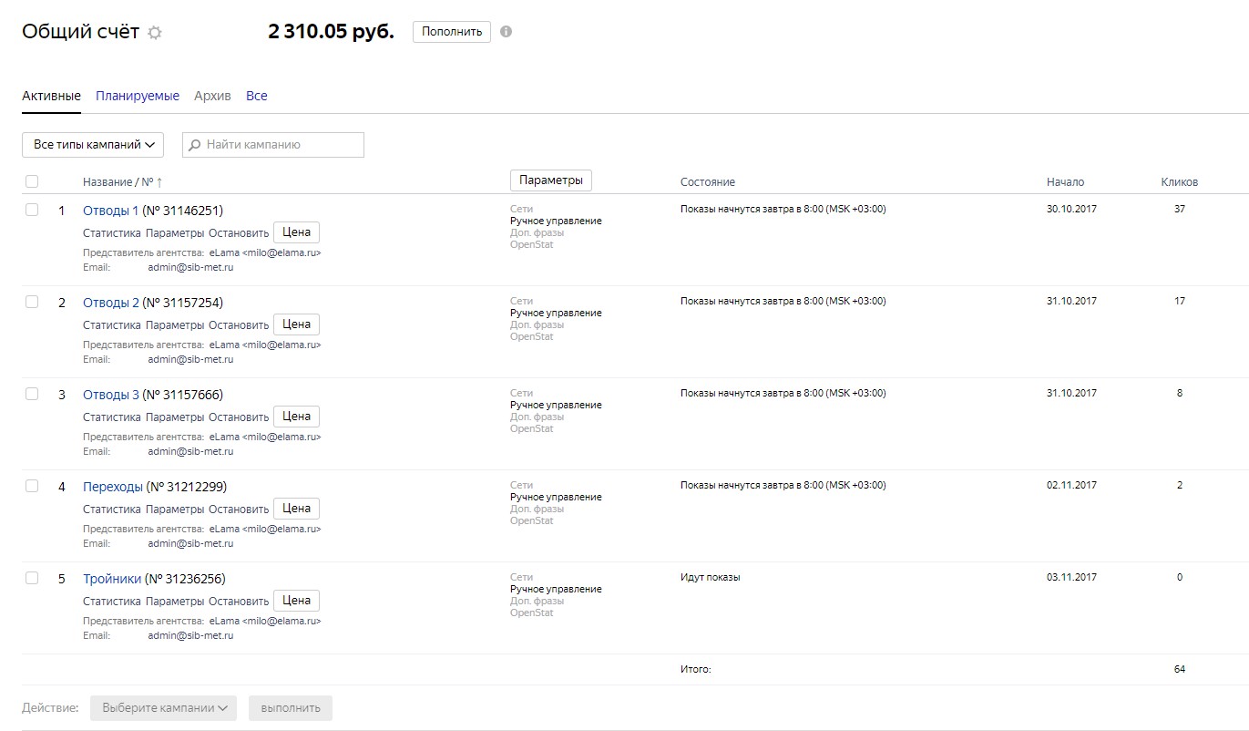Open the Переходы campaign link

pos(113,487)
